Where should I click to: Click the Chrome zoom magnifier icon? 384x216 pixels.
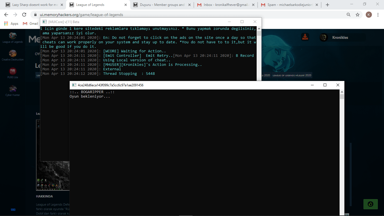(x=349, y=15)
